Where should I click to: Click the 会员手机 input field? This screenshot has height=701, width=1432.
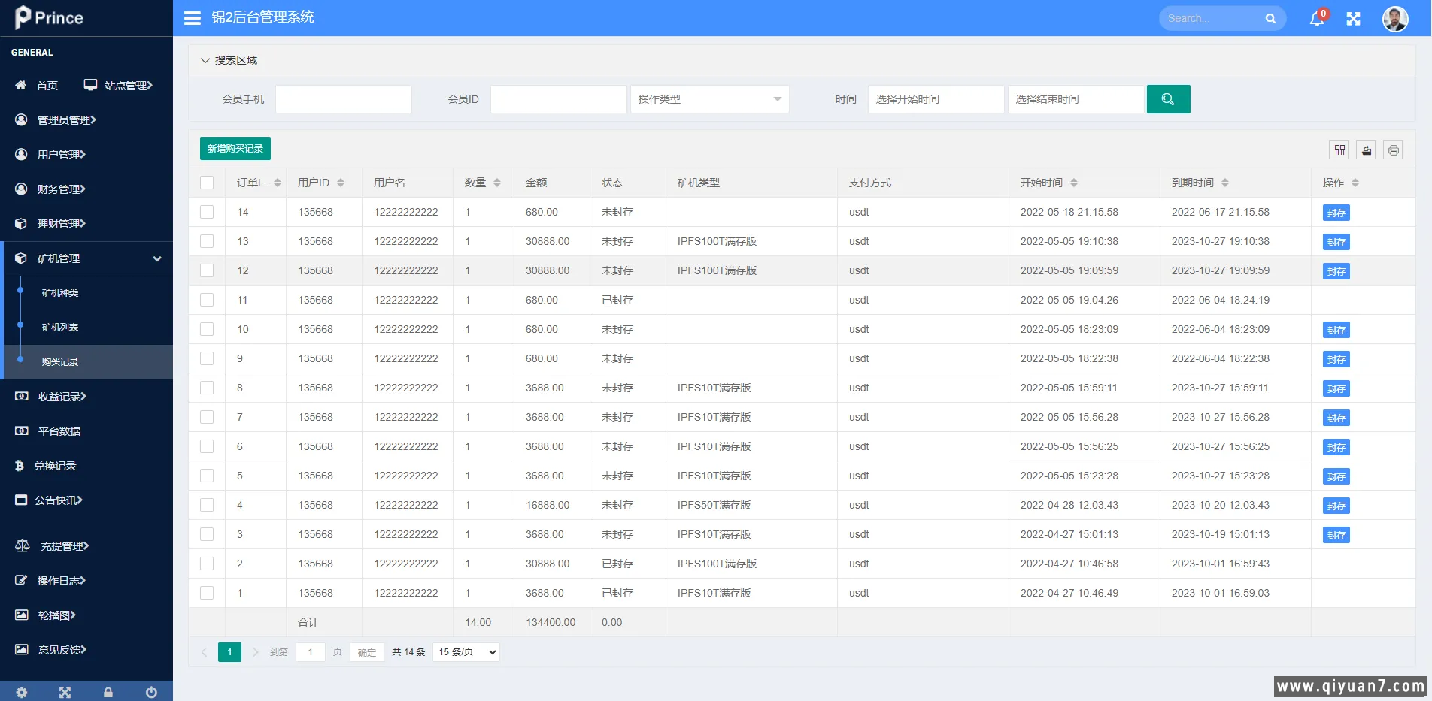(343, 99)
